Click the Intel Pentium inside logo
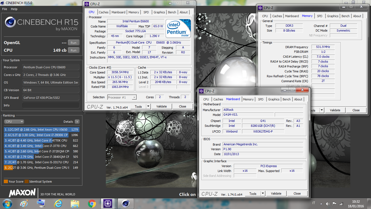This screenshot has height=209, width=371. pyautogui.click(x=178, y=28)
